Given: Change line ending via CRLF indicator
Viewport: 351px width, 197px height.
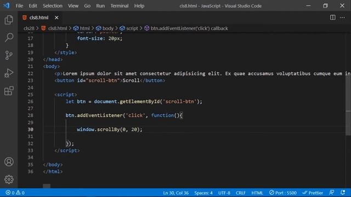Looking at the screenshot, I should click(x=241, y=193).
